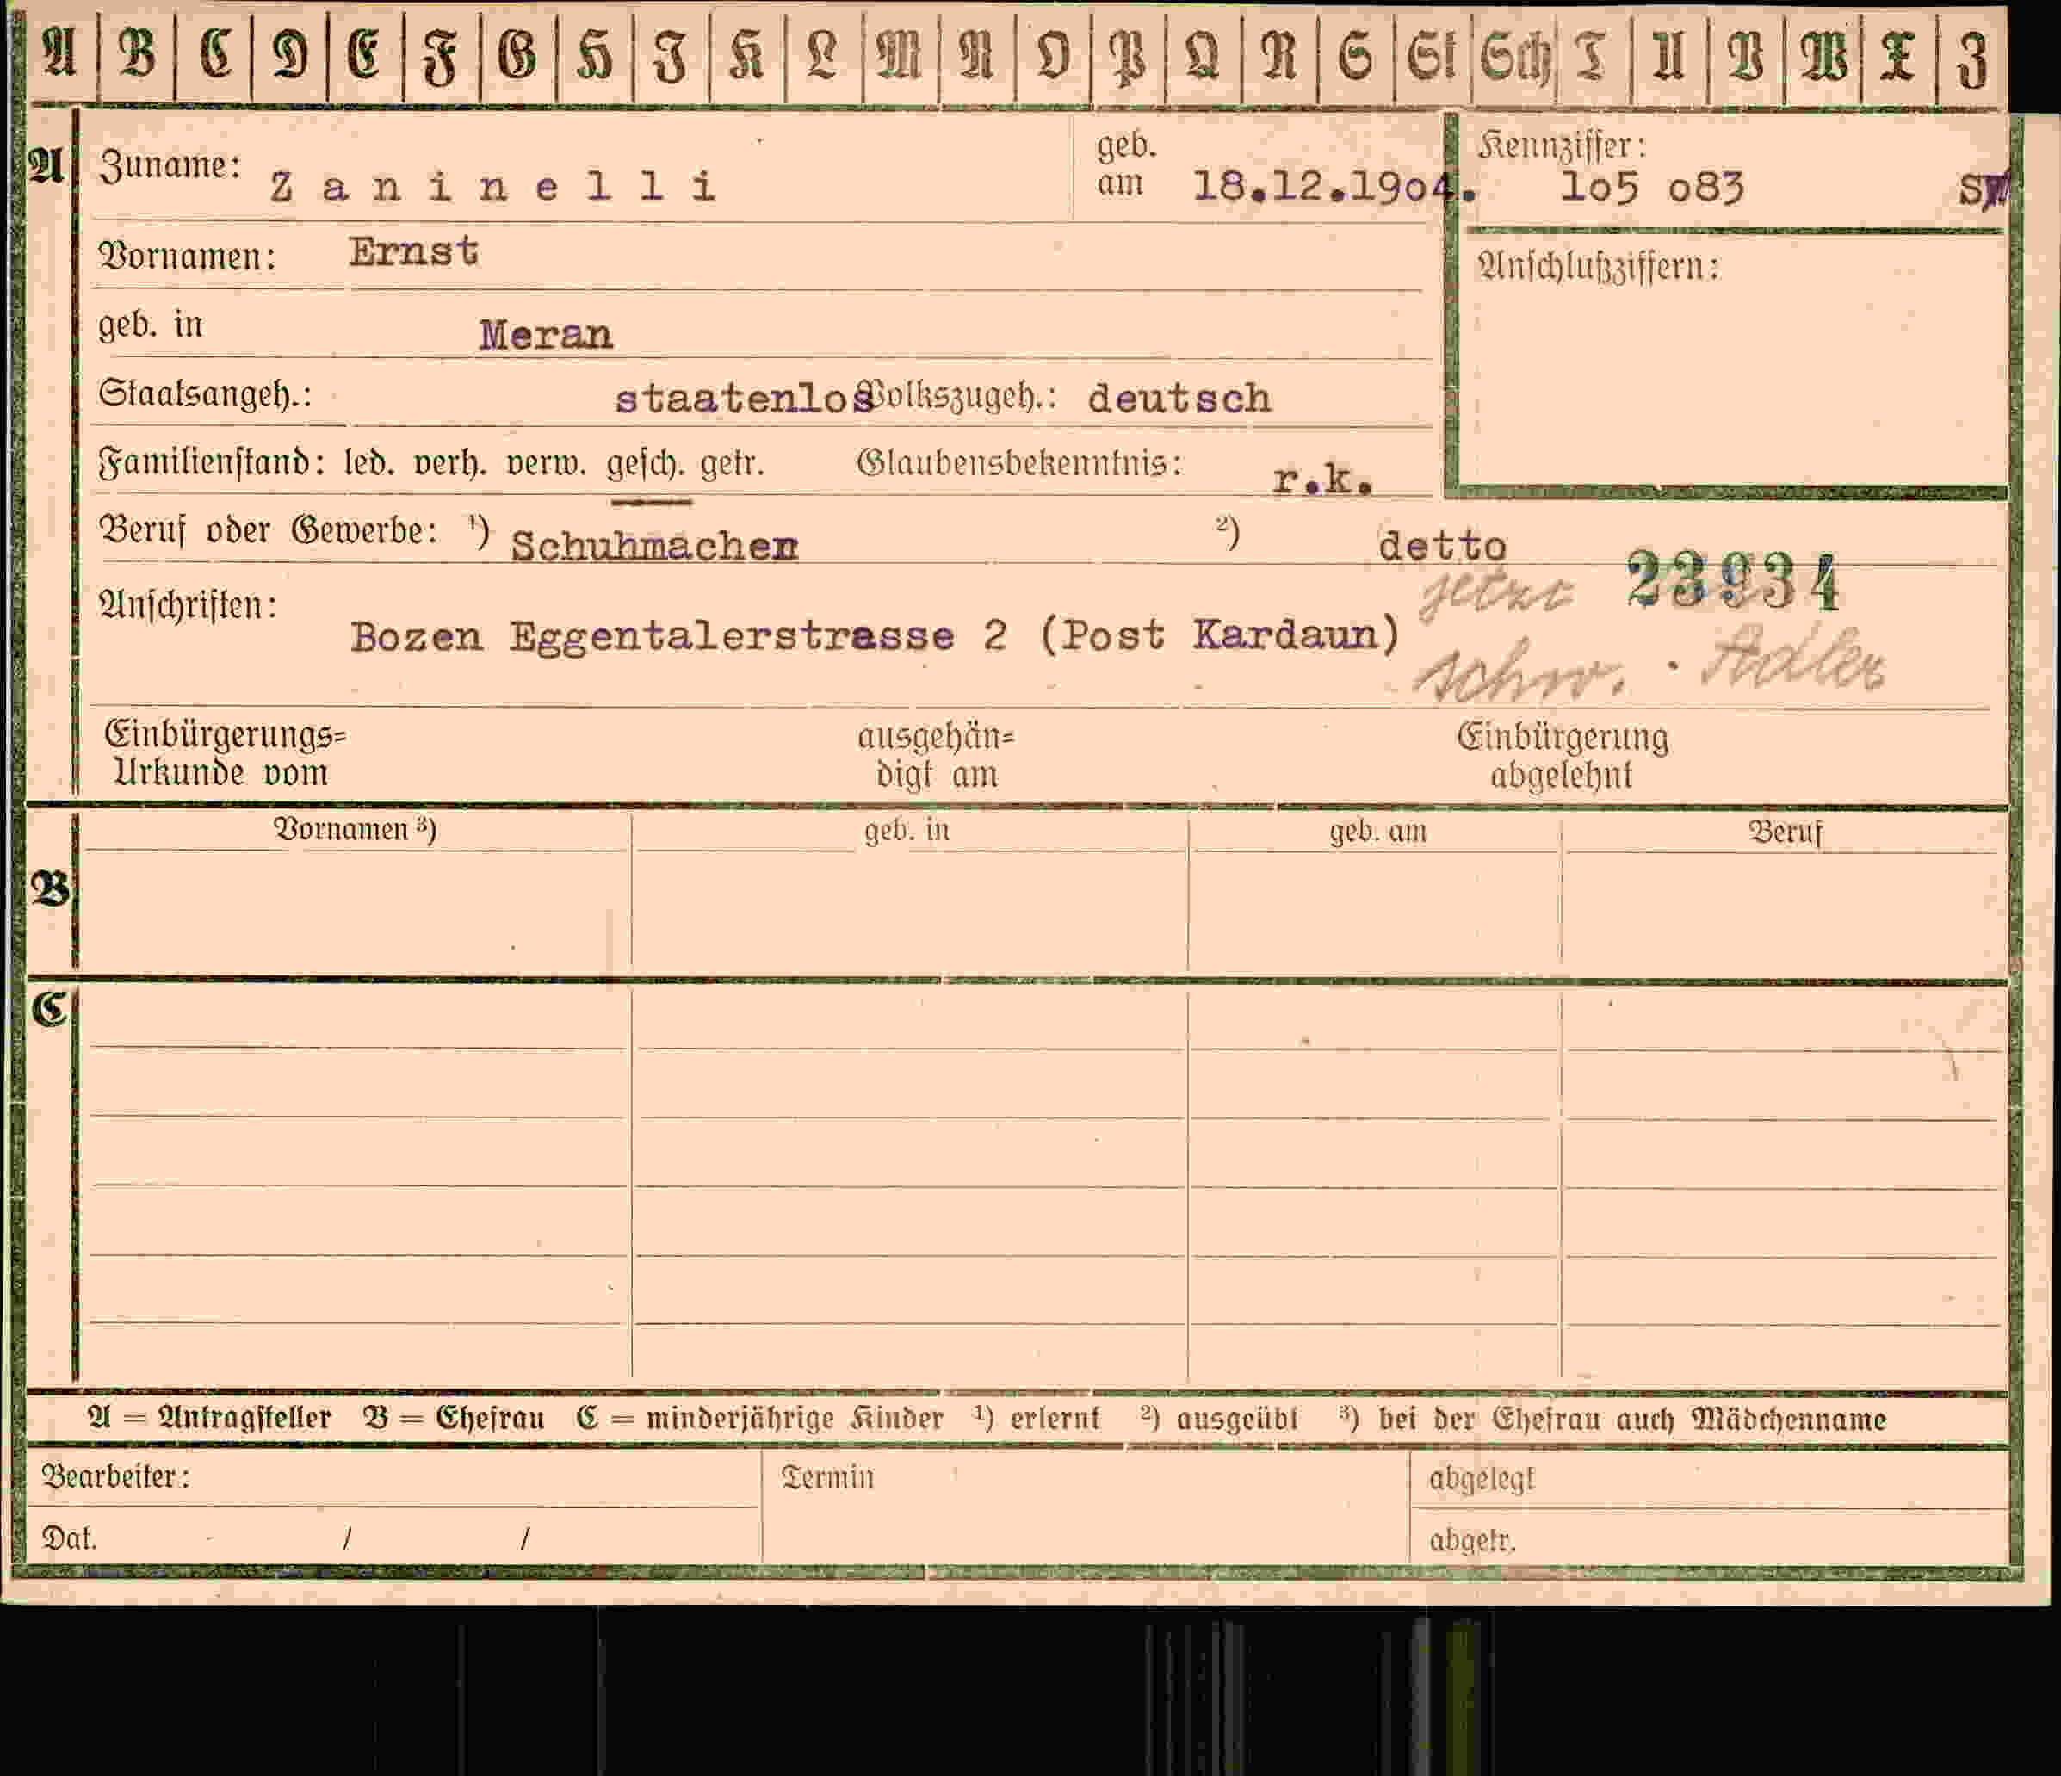Click the typed religion value 'r.k.'
This screenshot has height=1776, width=2061.
pos(1323,480)
